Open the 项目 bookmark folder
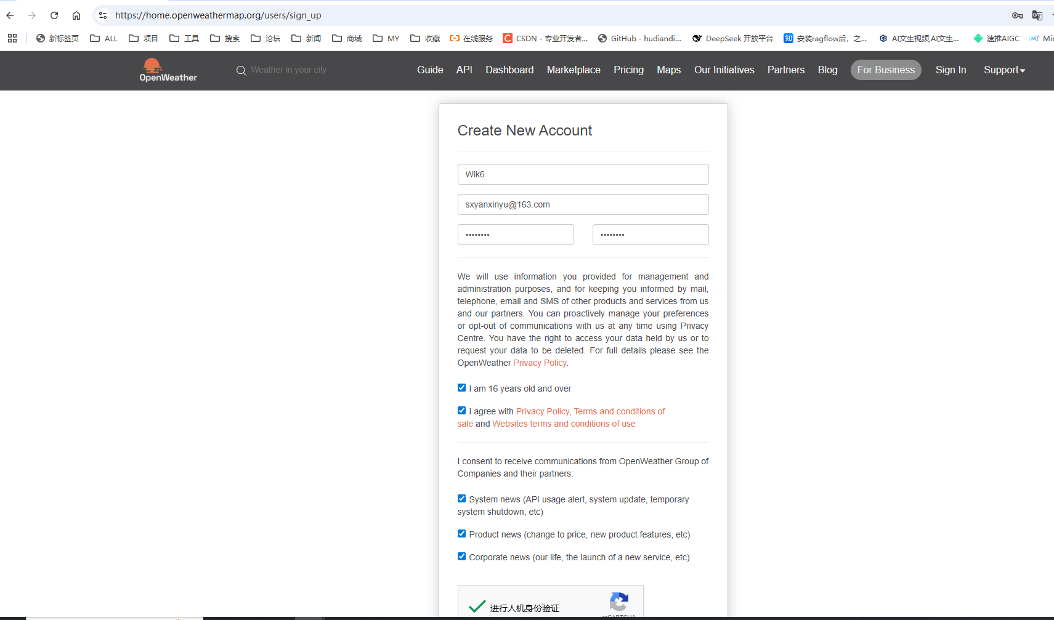Viewport: 1054px width, 620px height. click(143, 38)
